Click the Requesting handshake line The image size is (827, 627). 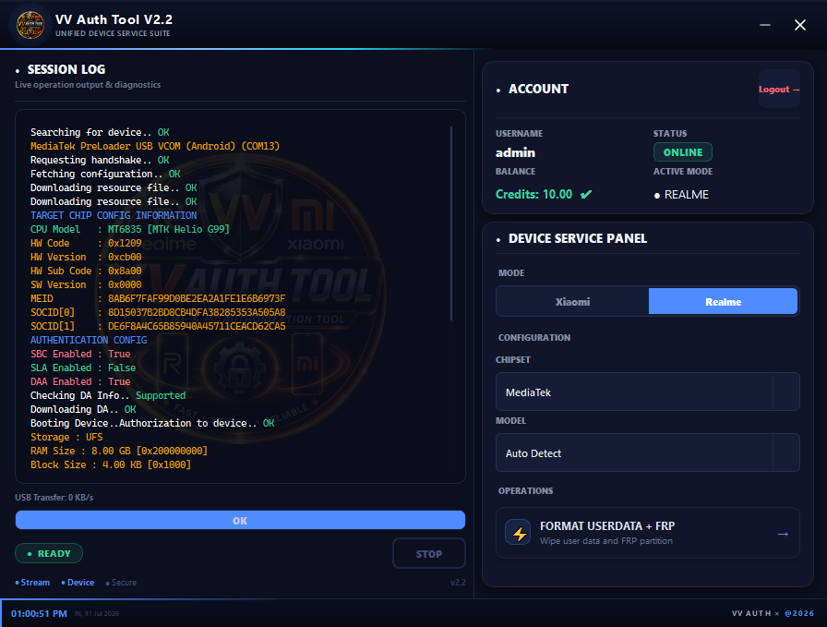pyautogui.click(x=100, y=160)
